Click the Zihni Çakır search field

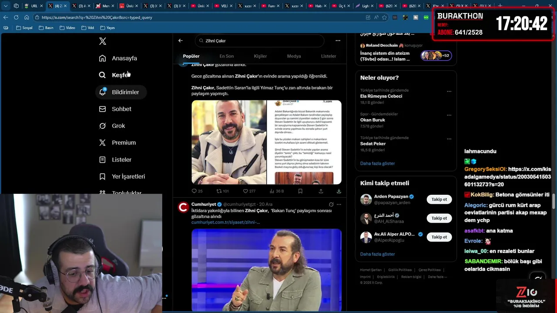pyautogui.click(x=259, y=40)
